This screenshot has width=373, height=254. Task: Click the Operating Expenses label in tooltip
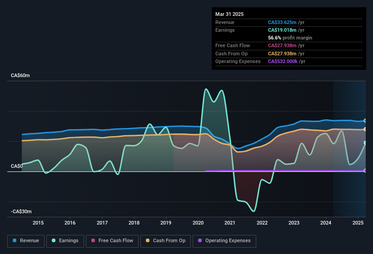coord(238,61)
